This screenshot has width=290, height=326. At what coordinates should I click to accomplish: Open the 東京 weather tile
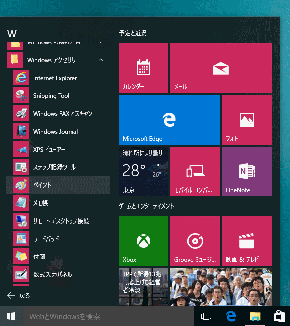tap(144, 171)
